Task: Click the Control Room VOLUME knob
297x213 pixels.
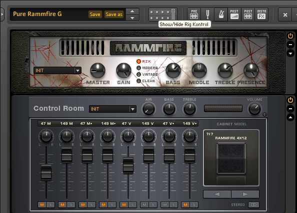Action: [x=254, y=109]
